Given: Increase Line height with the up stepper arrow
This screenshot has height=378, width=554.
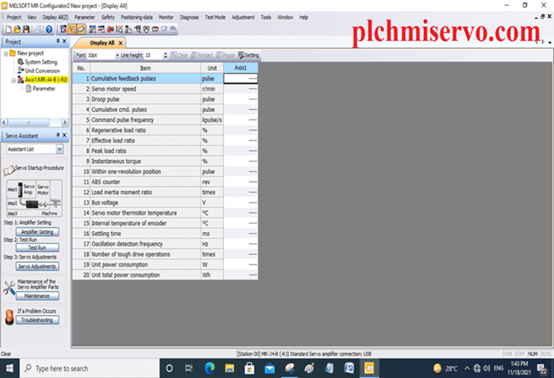Looking at the screenshot, I should pos(166,53).
